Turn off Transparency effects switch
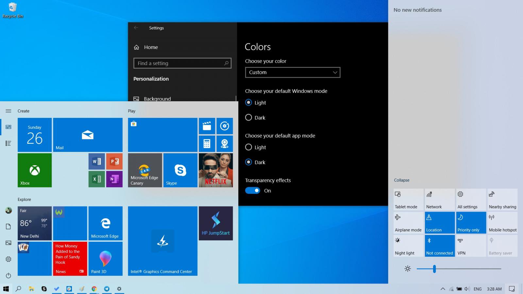 pyautogui.click(x=252, y=191)
